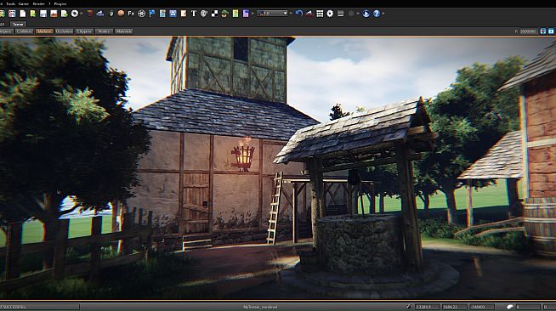Open the Plugins menu
Viewport: 556px width, 311px height.
pos(60,3)
